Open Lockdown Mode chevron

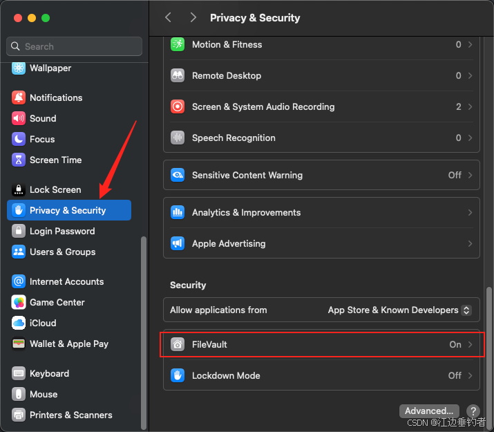pos(470,375)
